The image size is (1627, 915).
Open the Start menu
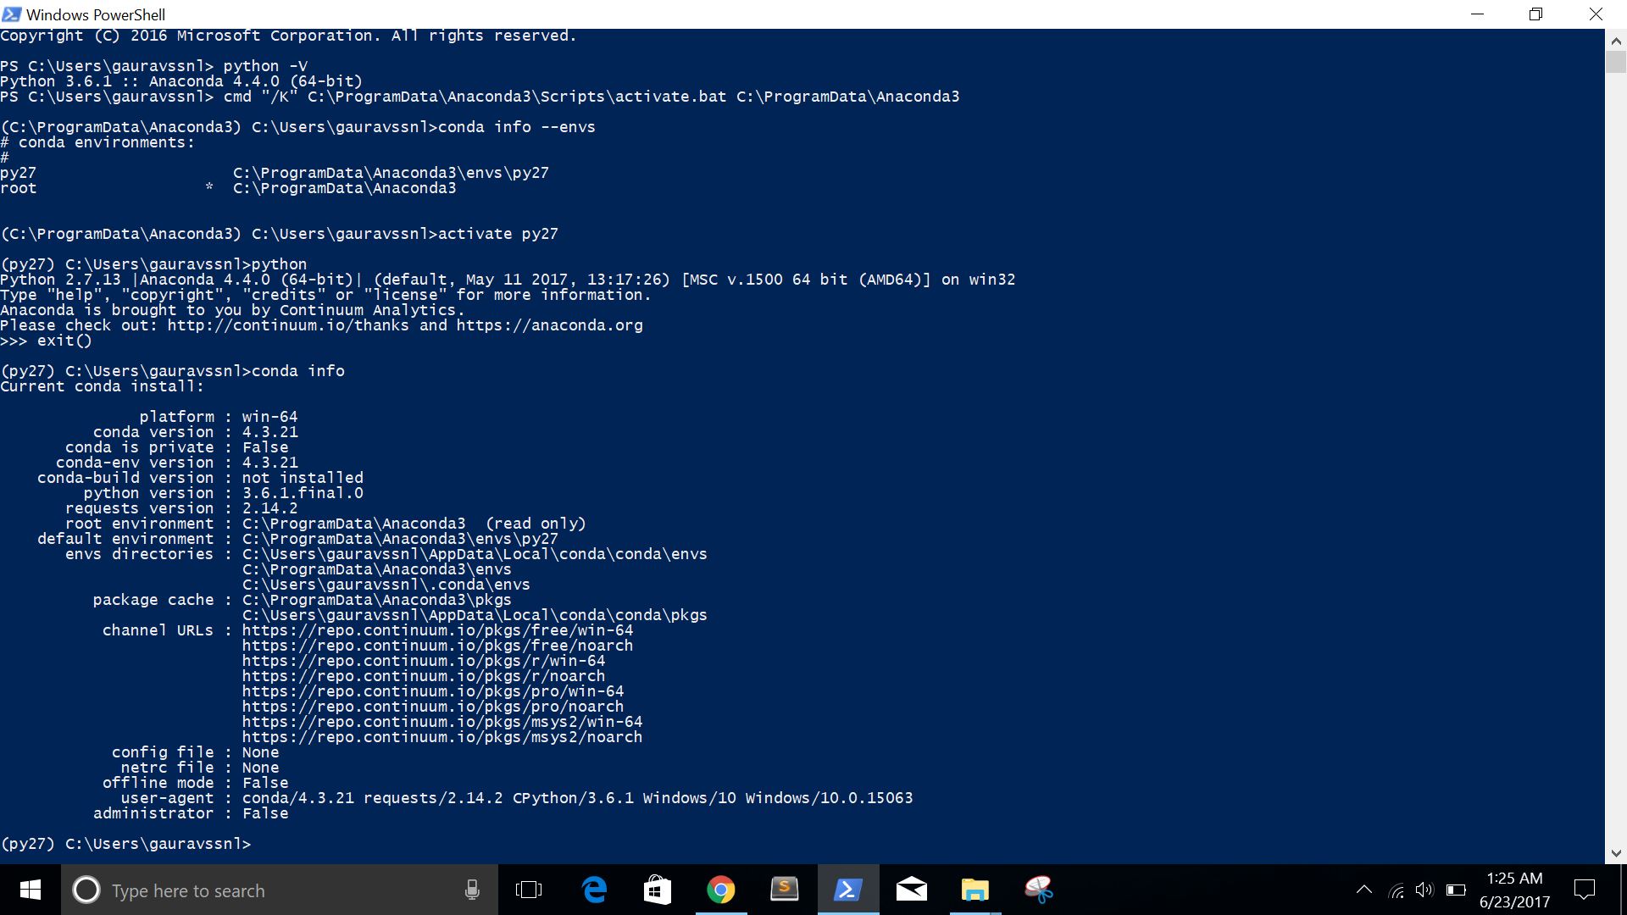point(30,890)
